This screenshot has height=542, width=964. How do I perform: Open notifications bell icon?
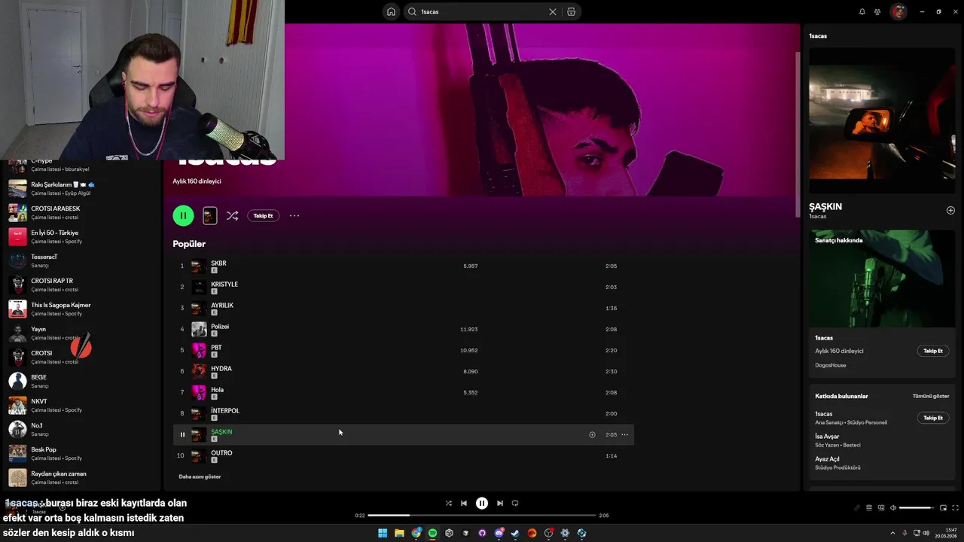(862, 12)
